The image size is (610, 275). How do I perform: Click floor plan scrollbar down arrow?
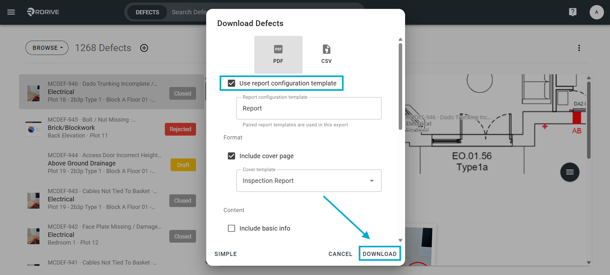589,263
